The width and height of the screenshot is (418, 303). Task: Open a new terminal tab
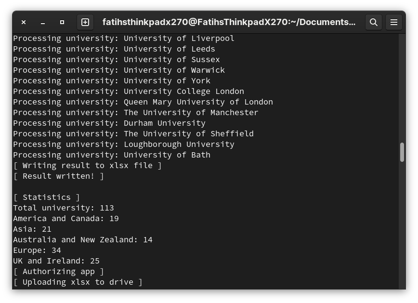pyautogui.click(x=85, y=22)
